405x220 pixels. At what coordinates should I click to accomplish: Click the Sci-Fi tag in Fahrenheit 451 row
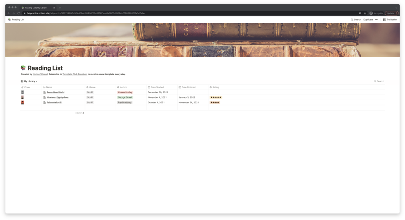(90, 103)
